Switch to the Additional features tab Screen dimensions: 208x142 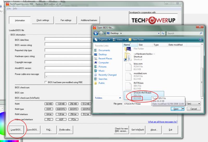pyautogui.click(x=89, y=20)
